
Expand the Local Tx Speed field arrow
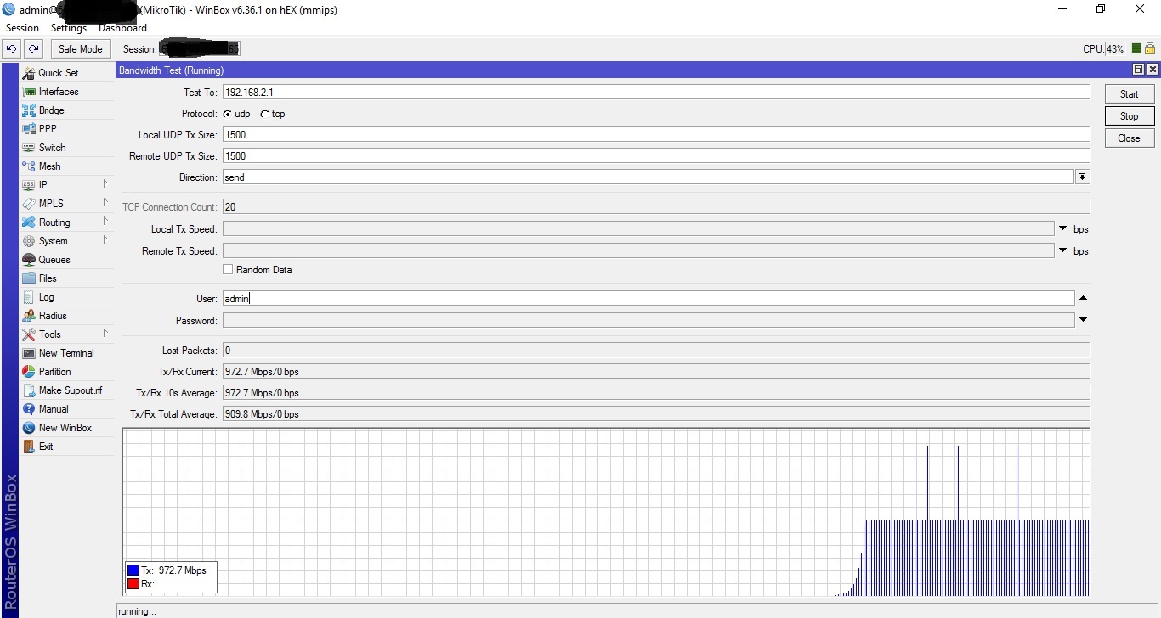[x=1062, y=229]
